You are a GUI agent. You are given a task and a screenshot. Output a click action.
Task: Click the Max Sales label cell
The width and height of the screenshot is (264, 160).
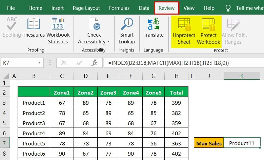[209, 143]
